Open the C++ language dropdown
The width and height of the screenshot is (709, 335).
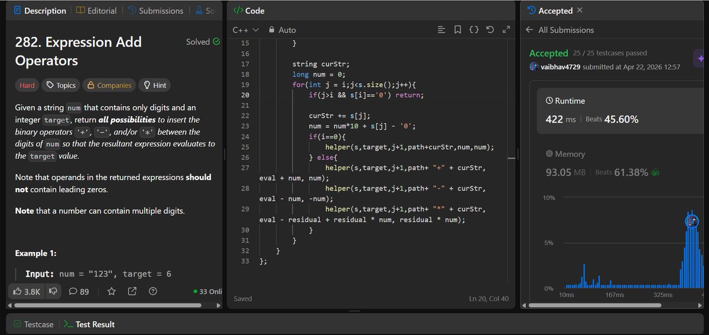point(245,29)
